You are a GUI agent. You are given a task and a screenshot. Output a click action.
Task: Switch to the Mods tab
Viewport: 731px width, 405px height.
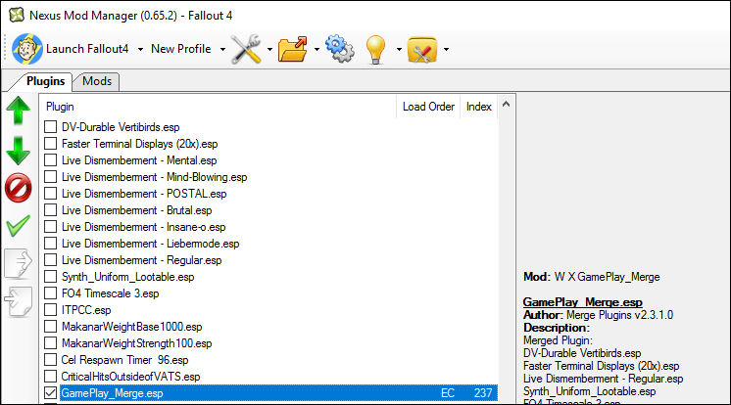(97, 81)
